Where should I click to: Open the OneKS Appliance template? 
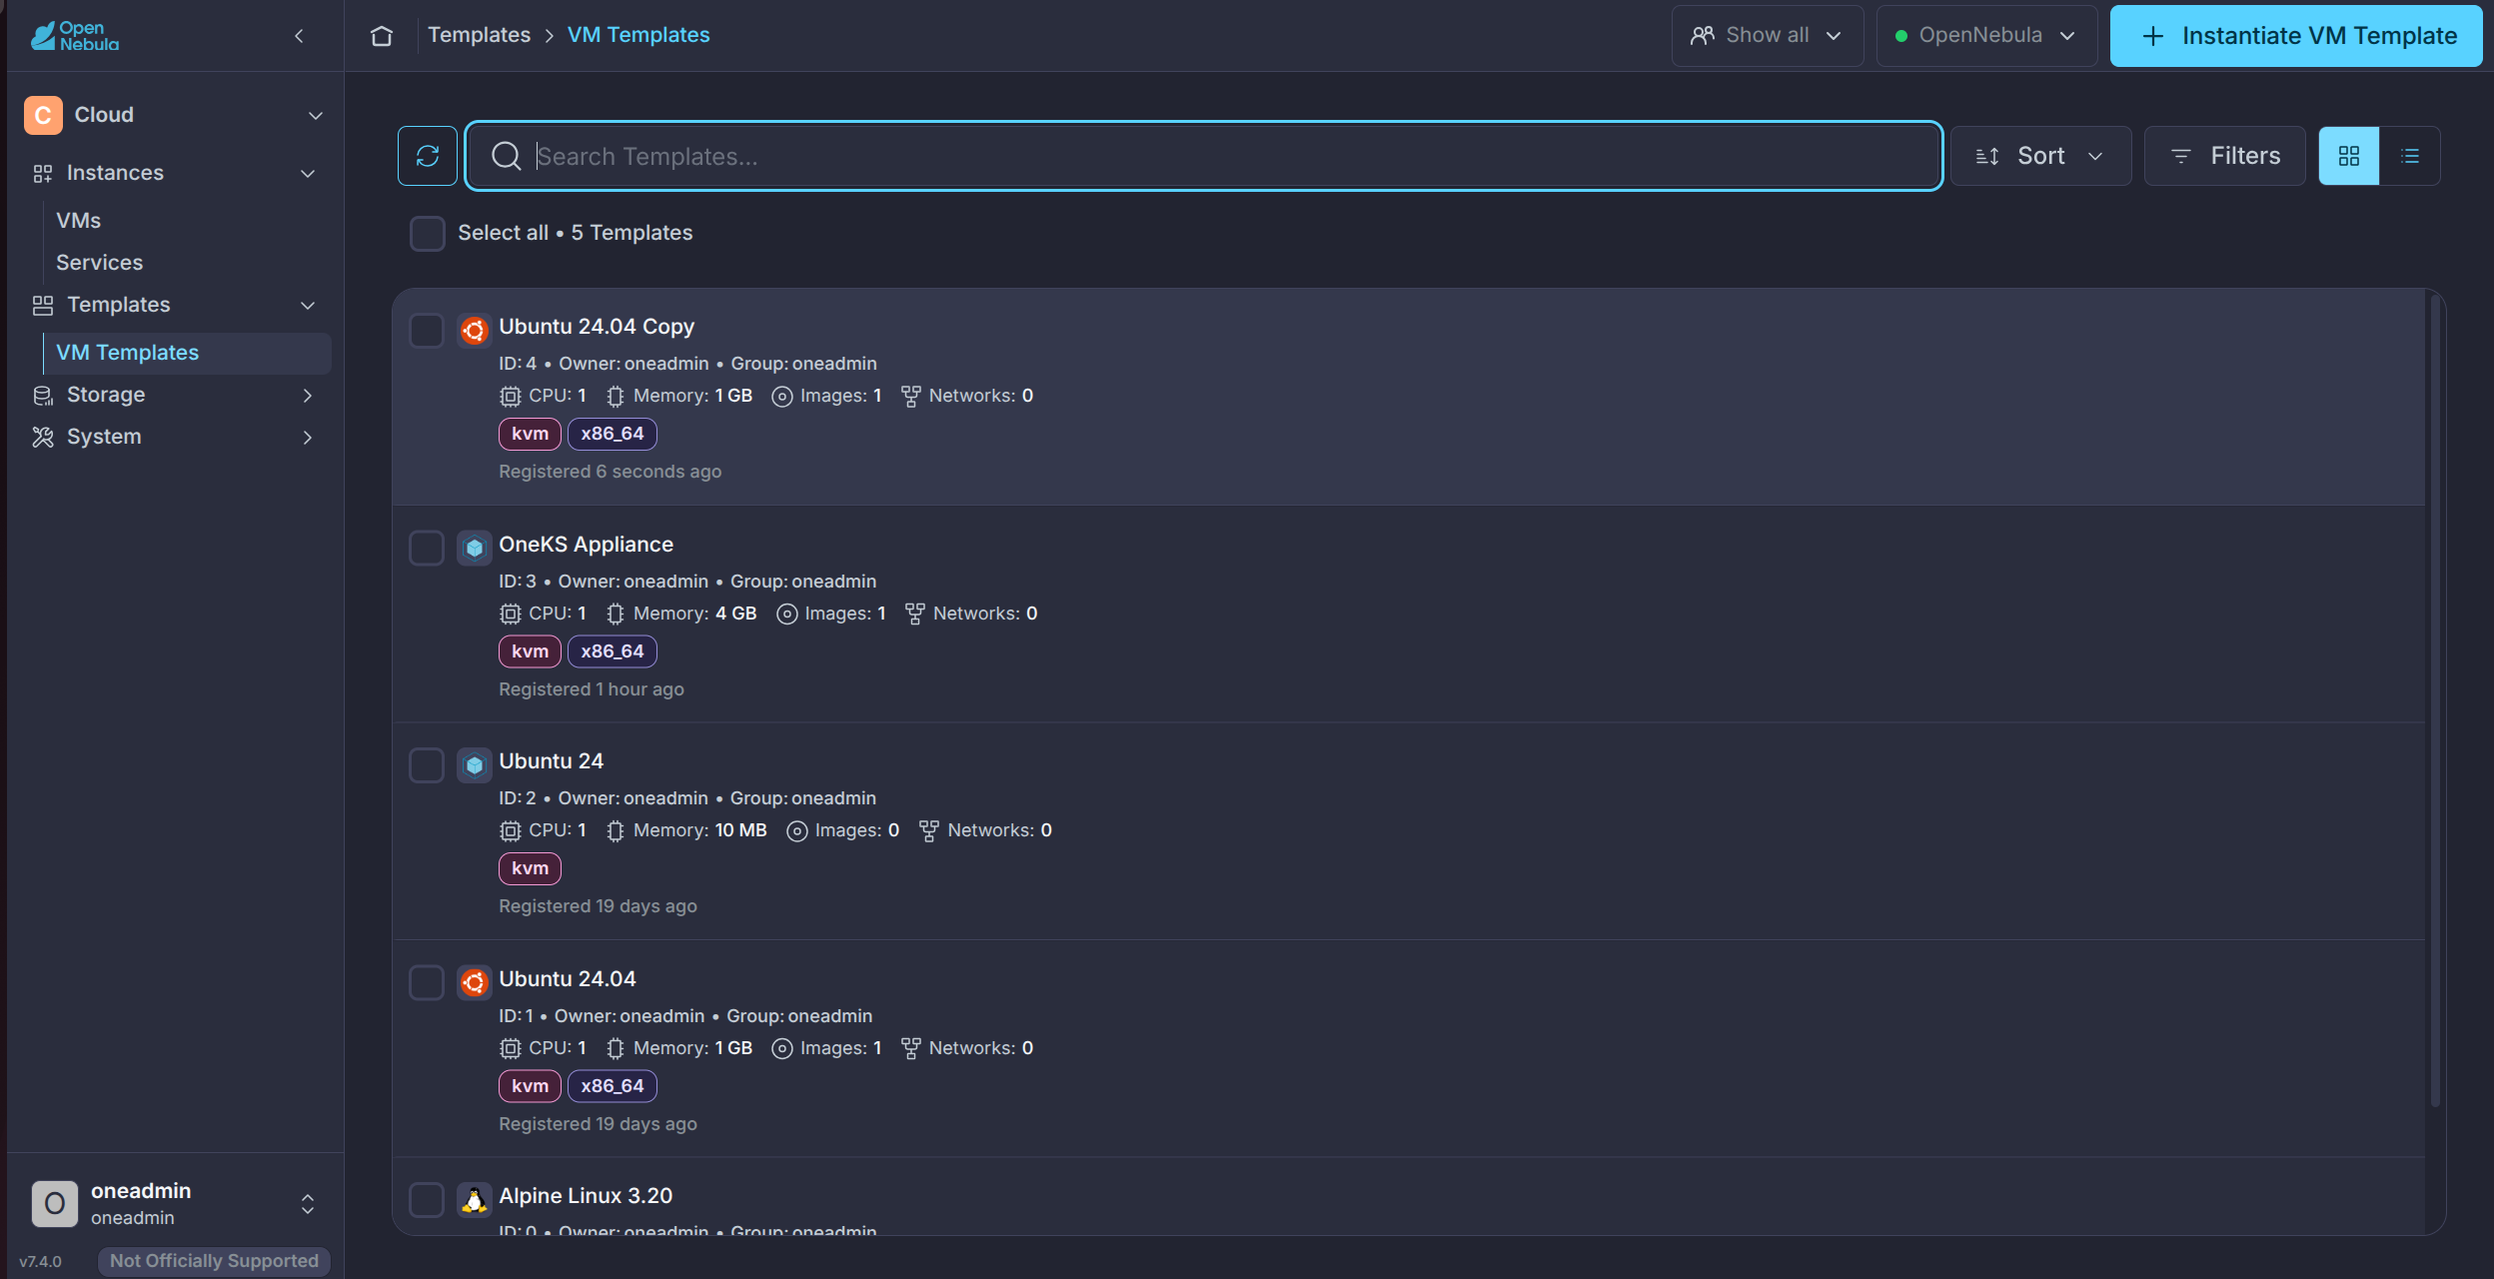point(587,545)
